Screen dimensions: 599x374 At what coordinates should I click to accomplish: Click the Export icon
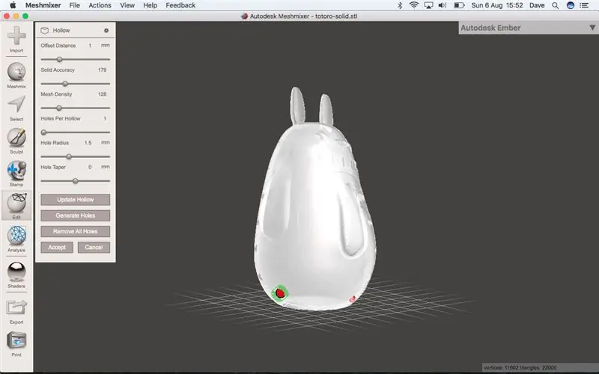(16, 311)
